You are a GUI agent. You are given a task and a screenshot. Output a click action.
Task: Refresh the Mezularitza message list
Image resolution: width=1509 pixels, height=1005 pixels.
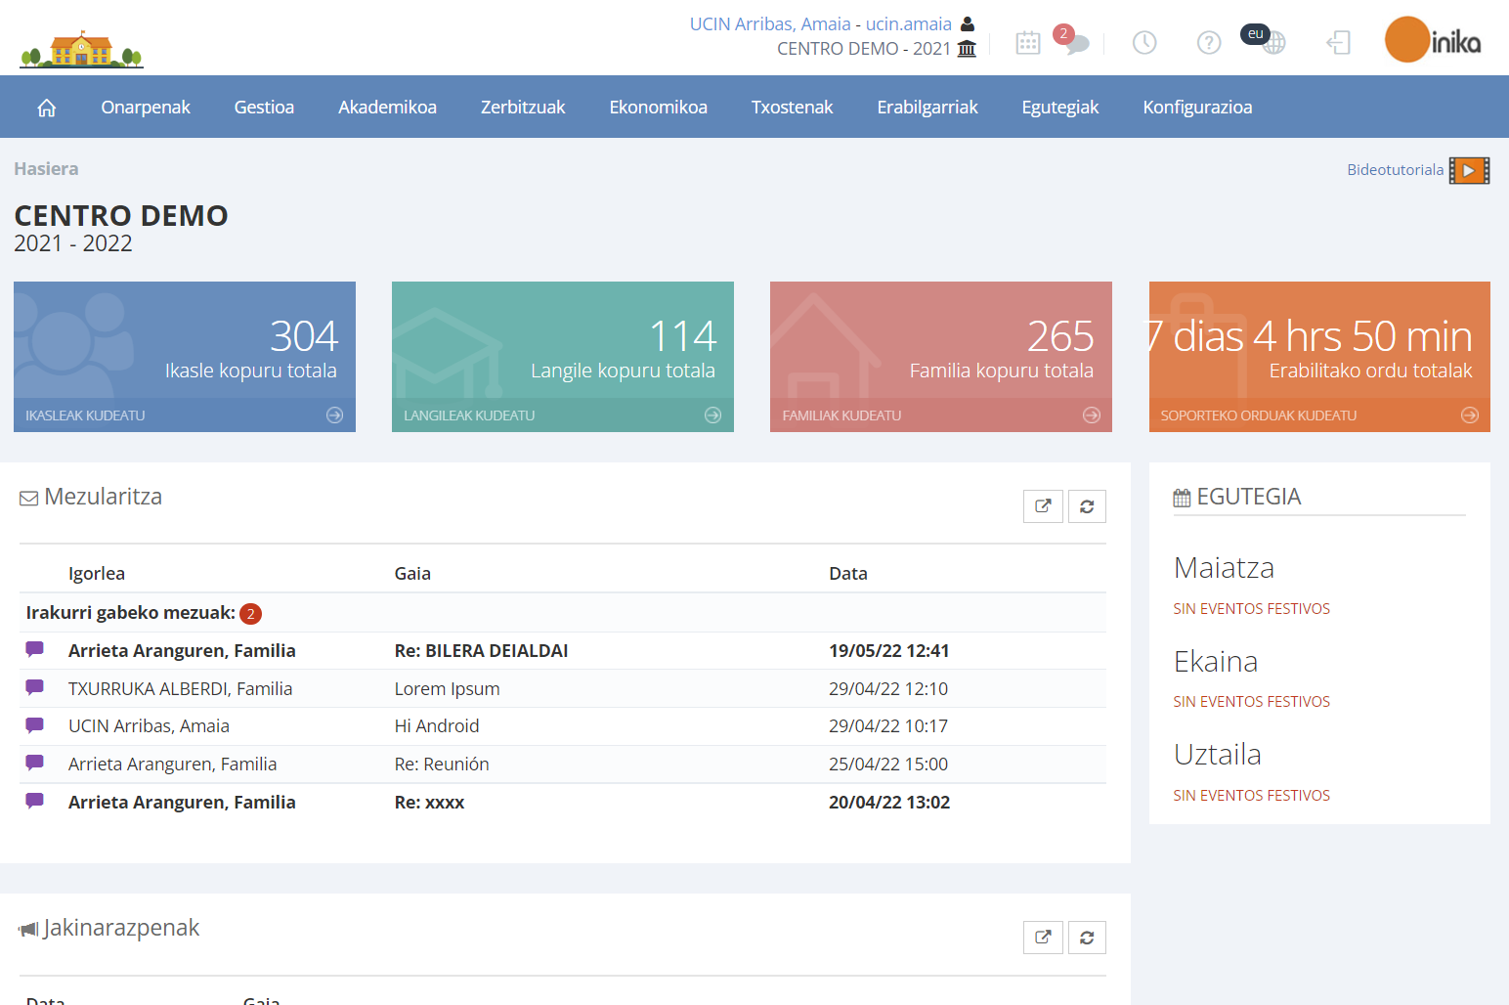point(1087,506)
